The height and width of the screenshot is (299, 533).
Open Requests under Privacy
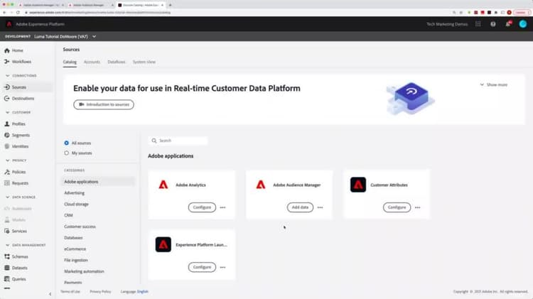pos(16,183)
